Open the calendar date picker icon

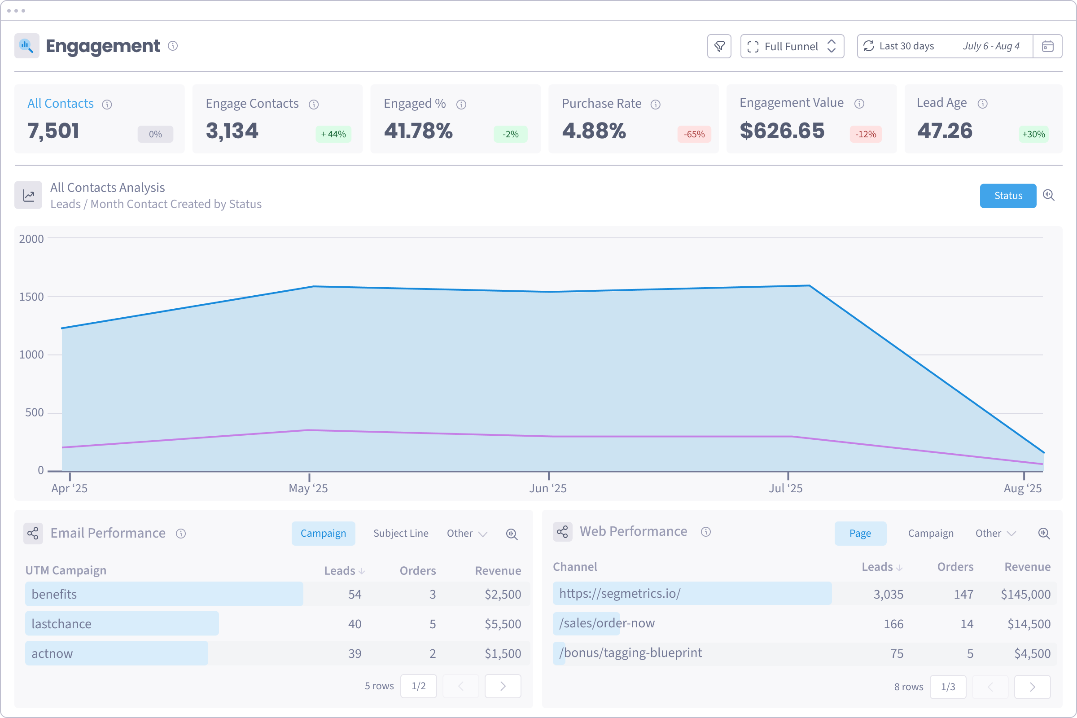click(1047, 46)
